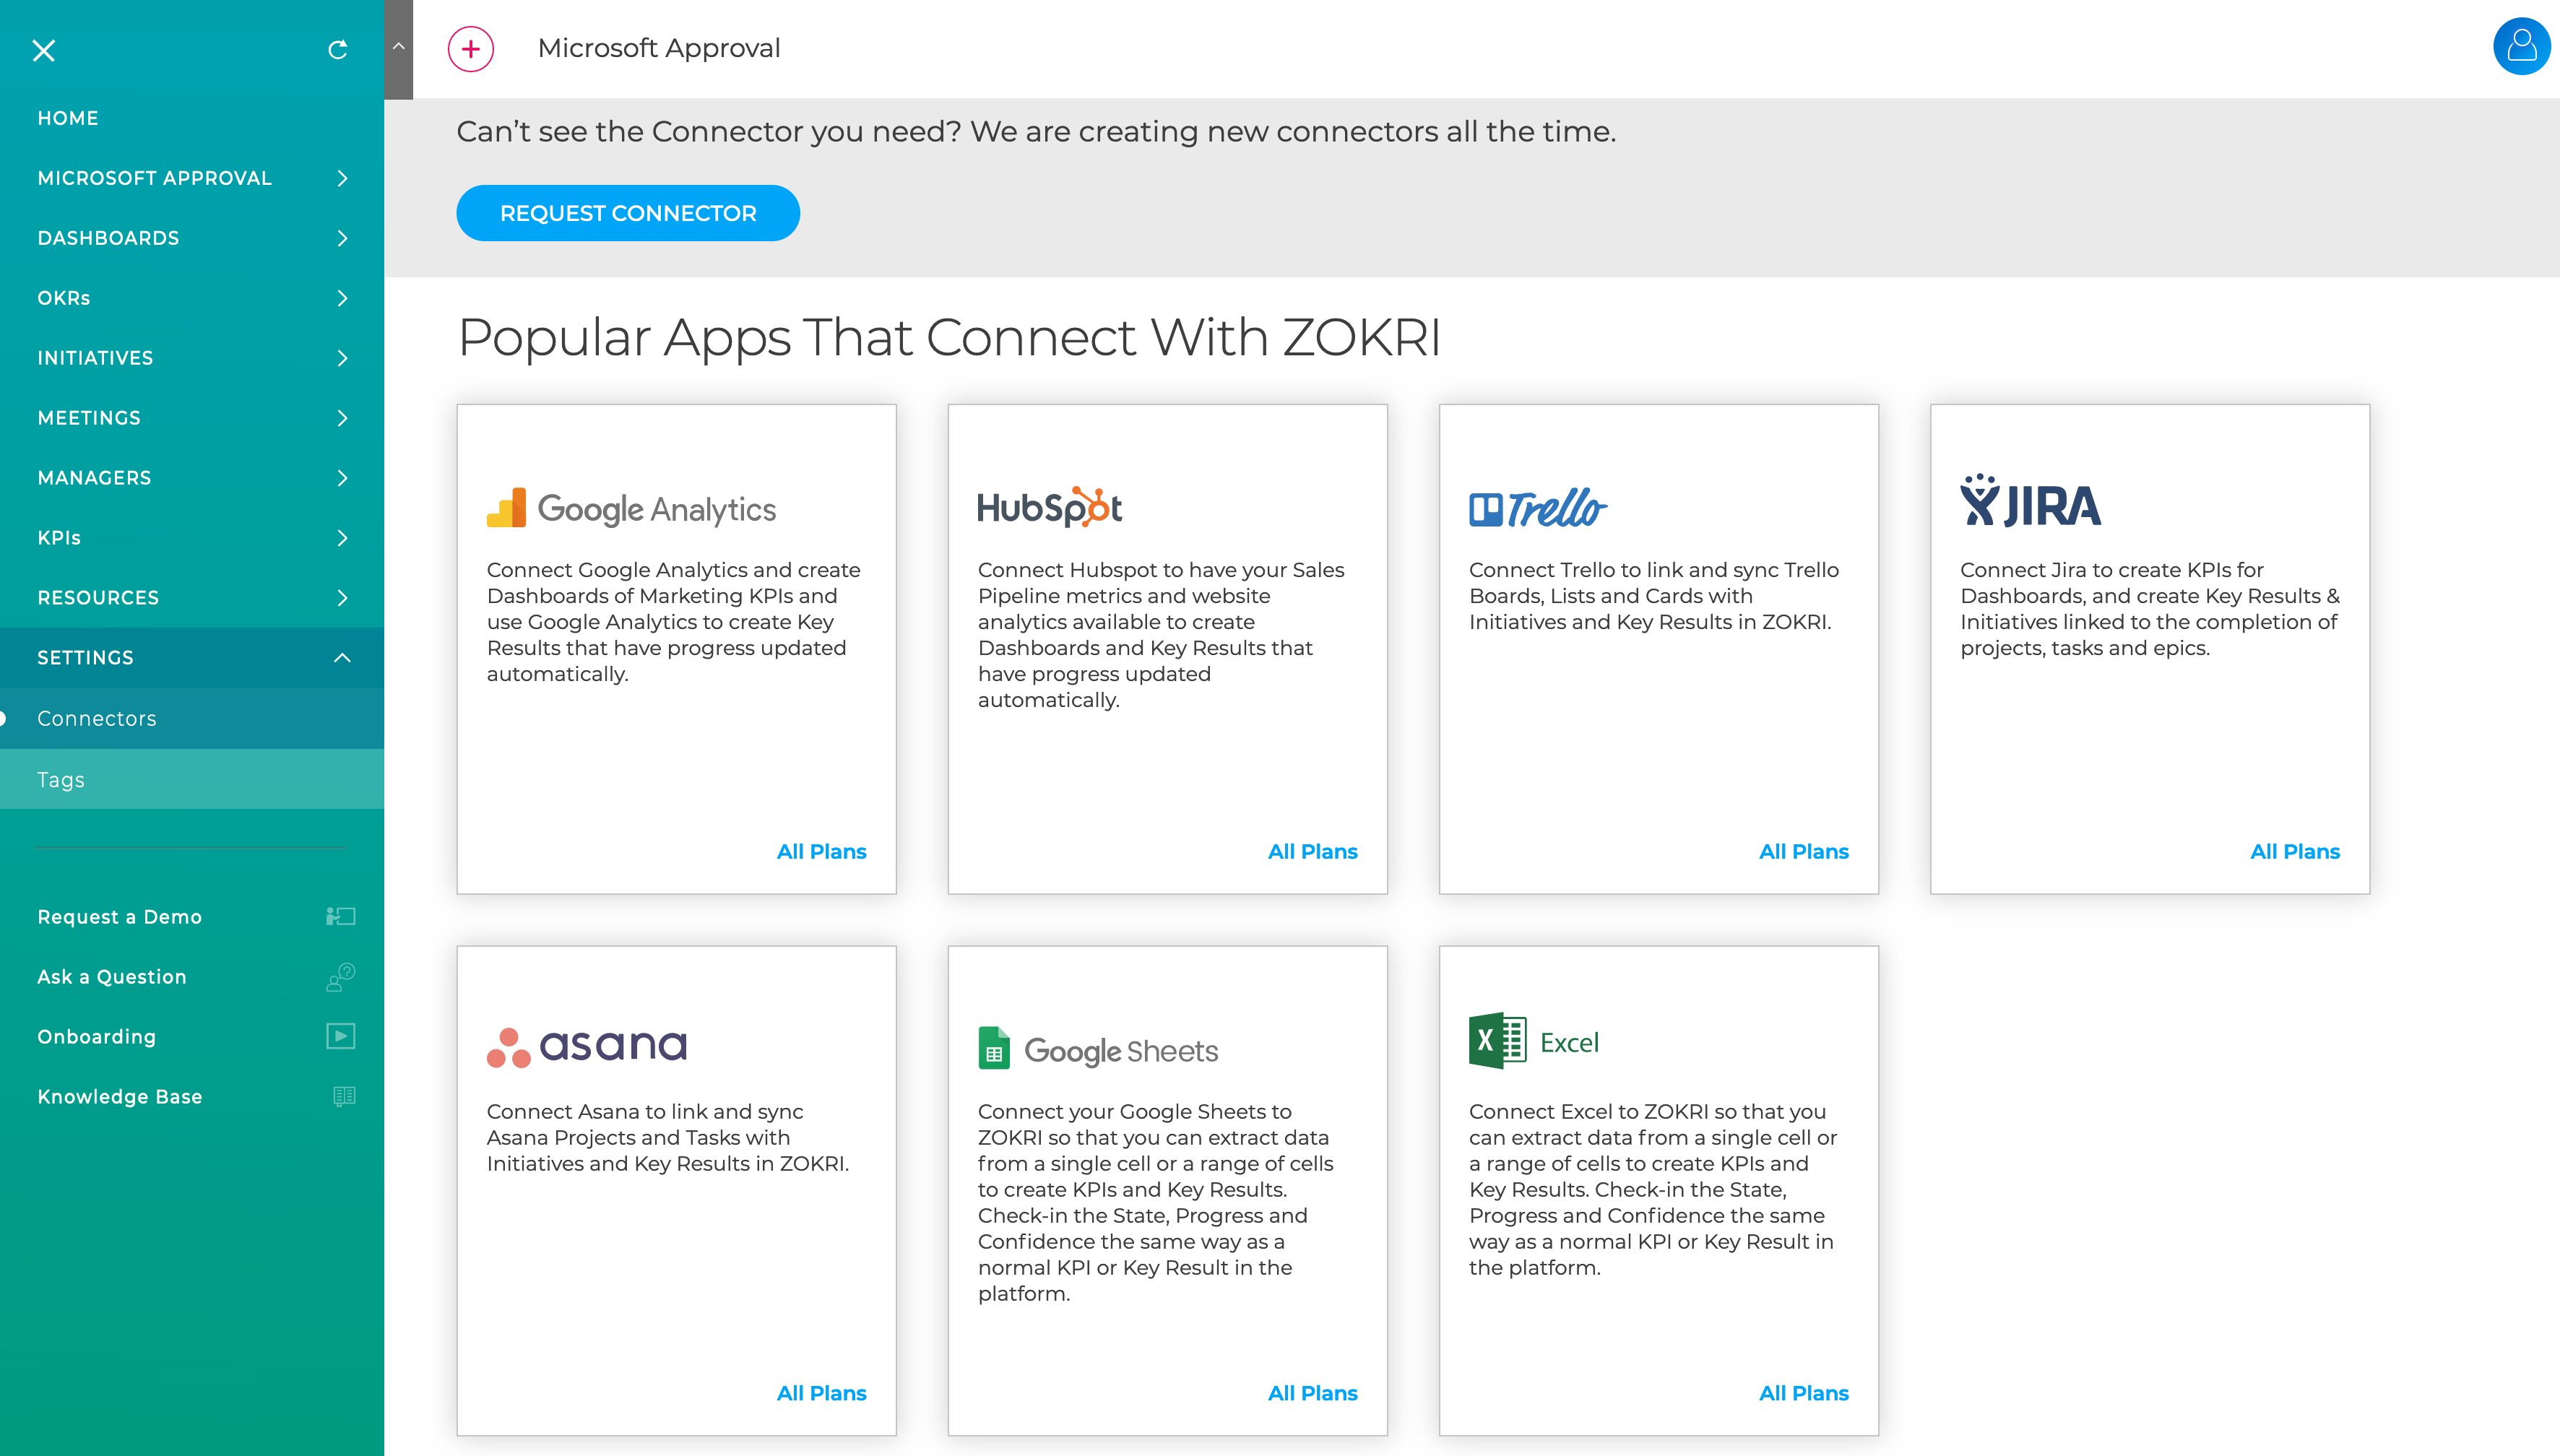The width and height of the screenshot is (2560, 1456).
Task: Click the Excel connector description
Action: click(x=1653, y=1189)
